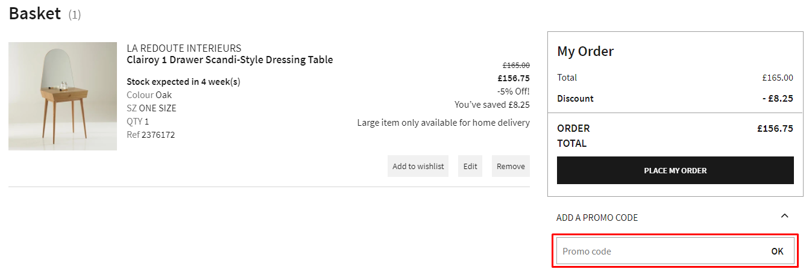Click the product reference number 2376172
This screenshot has width=812, height=278.
tap(158, 135)
